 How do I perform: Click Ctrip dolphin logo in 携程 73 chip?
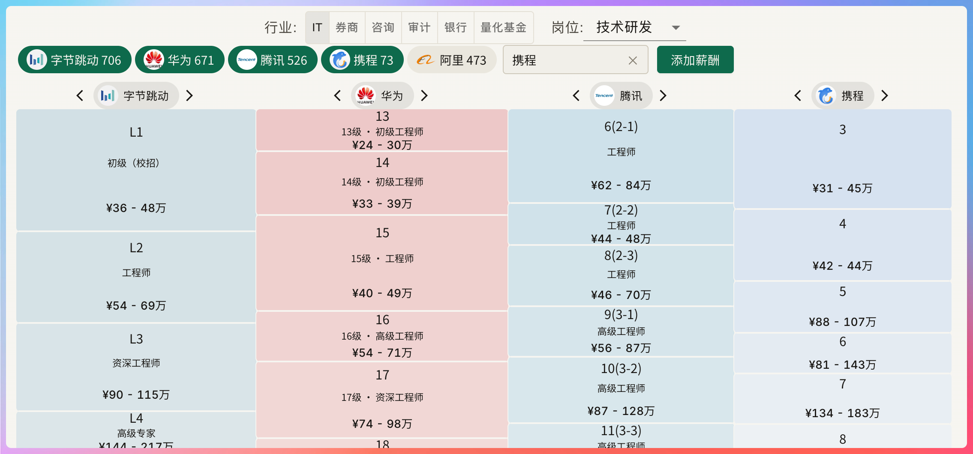(x=340, y=60)
